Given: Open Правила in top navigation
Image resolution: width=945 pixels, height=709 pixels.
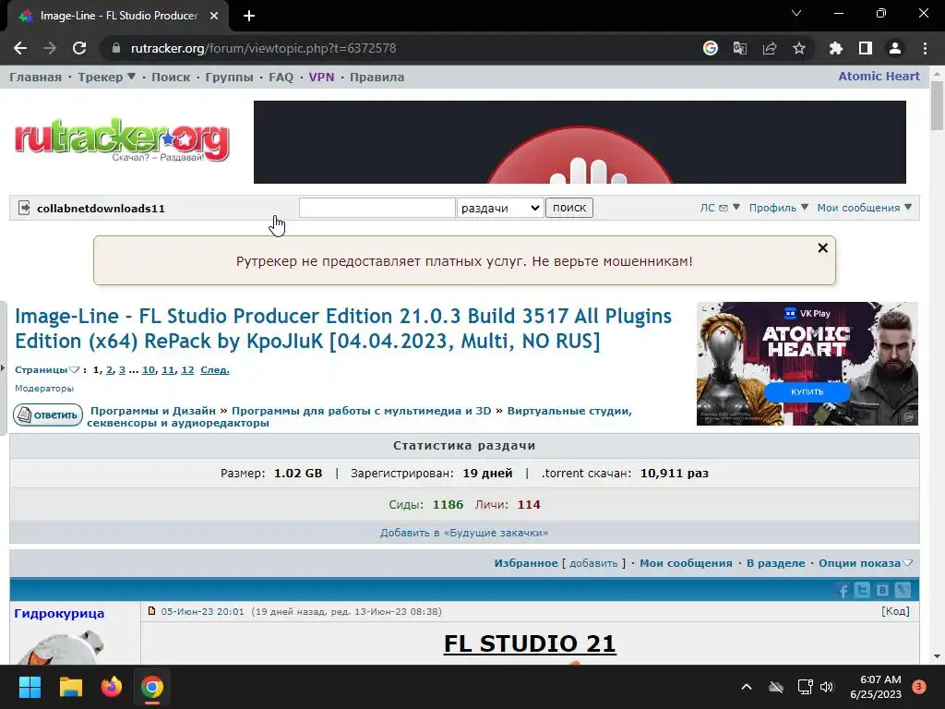Looking at the screenshot, I should (377, 78).
